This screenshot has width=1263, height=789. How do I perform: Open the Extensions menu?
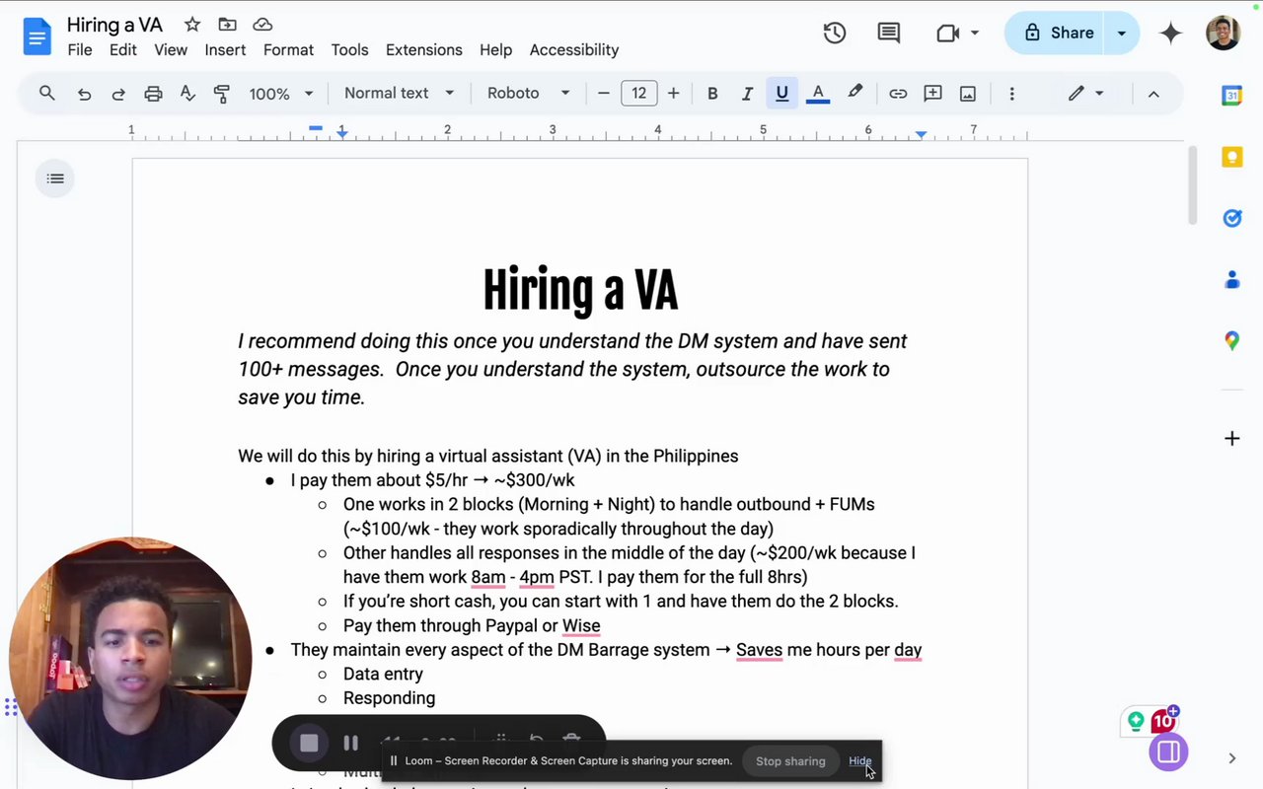[x=424, y=50]
